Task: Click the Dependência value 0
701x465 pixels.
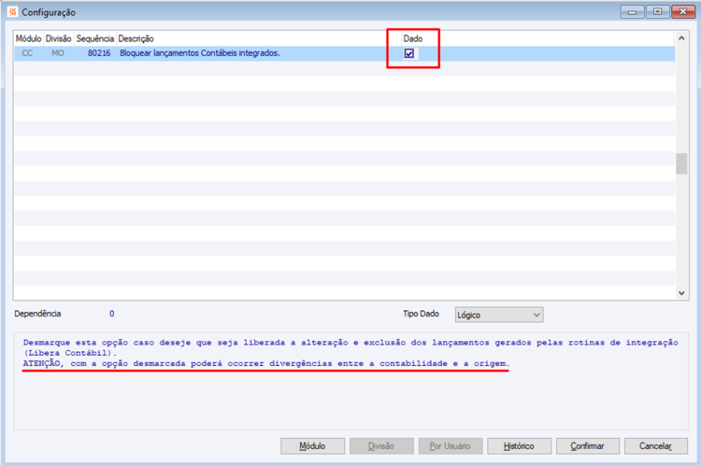Action: click(x=112, y=314)
